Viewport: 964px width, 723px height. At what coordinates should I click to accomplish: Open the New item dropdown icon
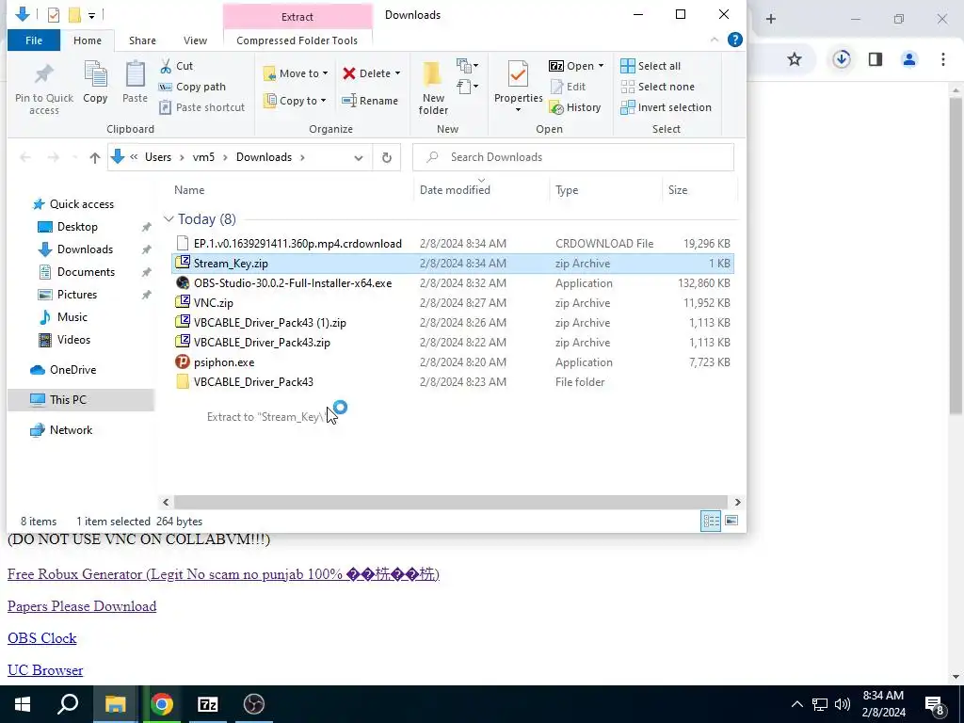click(x=467, y=65)
